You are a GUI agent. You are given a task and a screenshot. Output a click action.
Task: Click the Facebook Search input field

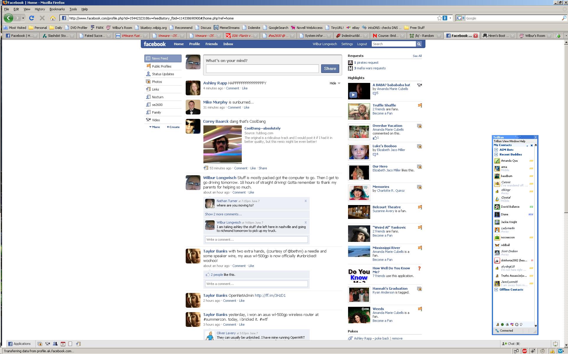click(394, 44)
